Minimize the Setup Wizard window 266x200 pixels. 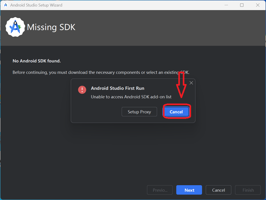226,5
